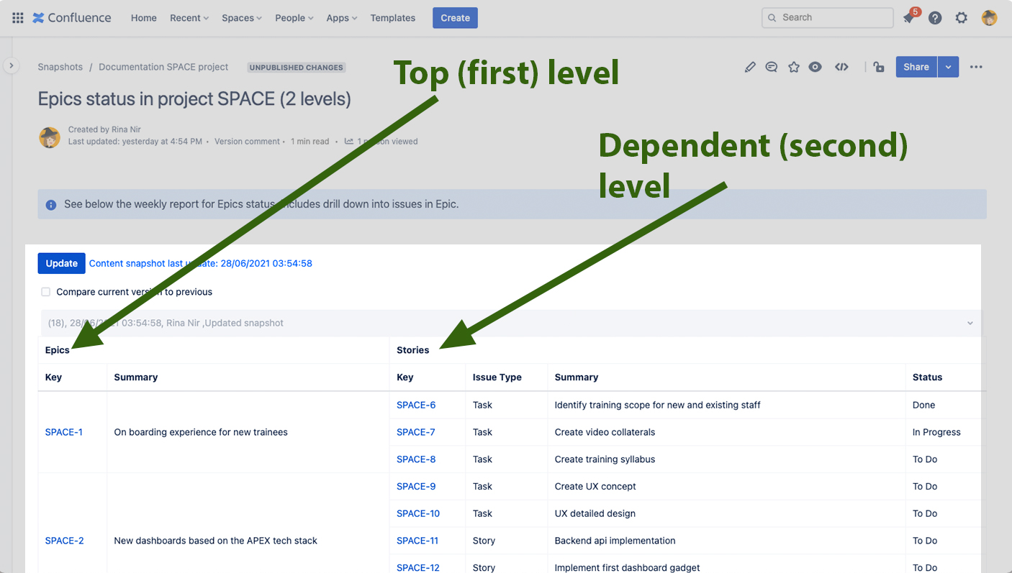Open the Share options dropdown arrow

click(x=948, y=67)
